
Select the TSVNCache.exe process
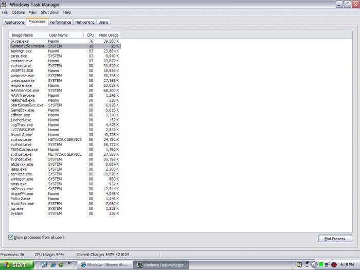point(65,150)
